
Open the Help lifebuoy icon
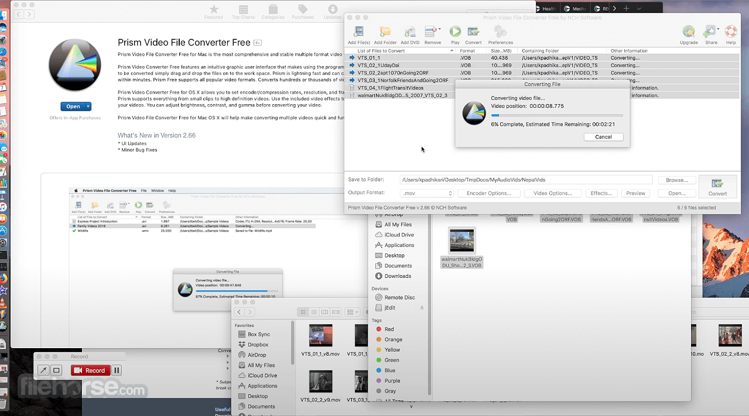click(731, 32)
